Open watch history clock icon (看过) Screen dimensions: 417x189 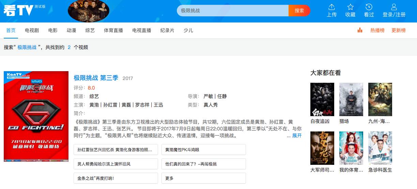click(x=369, y=7)
